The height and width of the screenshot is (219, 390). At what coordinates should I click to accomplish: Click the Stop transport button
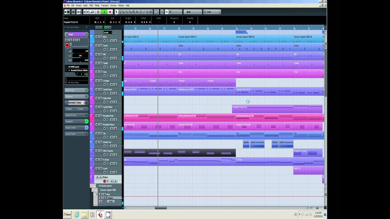98,12
